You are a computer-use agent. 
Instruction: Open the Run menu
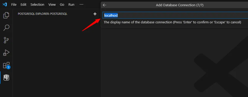coord(71,5)
